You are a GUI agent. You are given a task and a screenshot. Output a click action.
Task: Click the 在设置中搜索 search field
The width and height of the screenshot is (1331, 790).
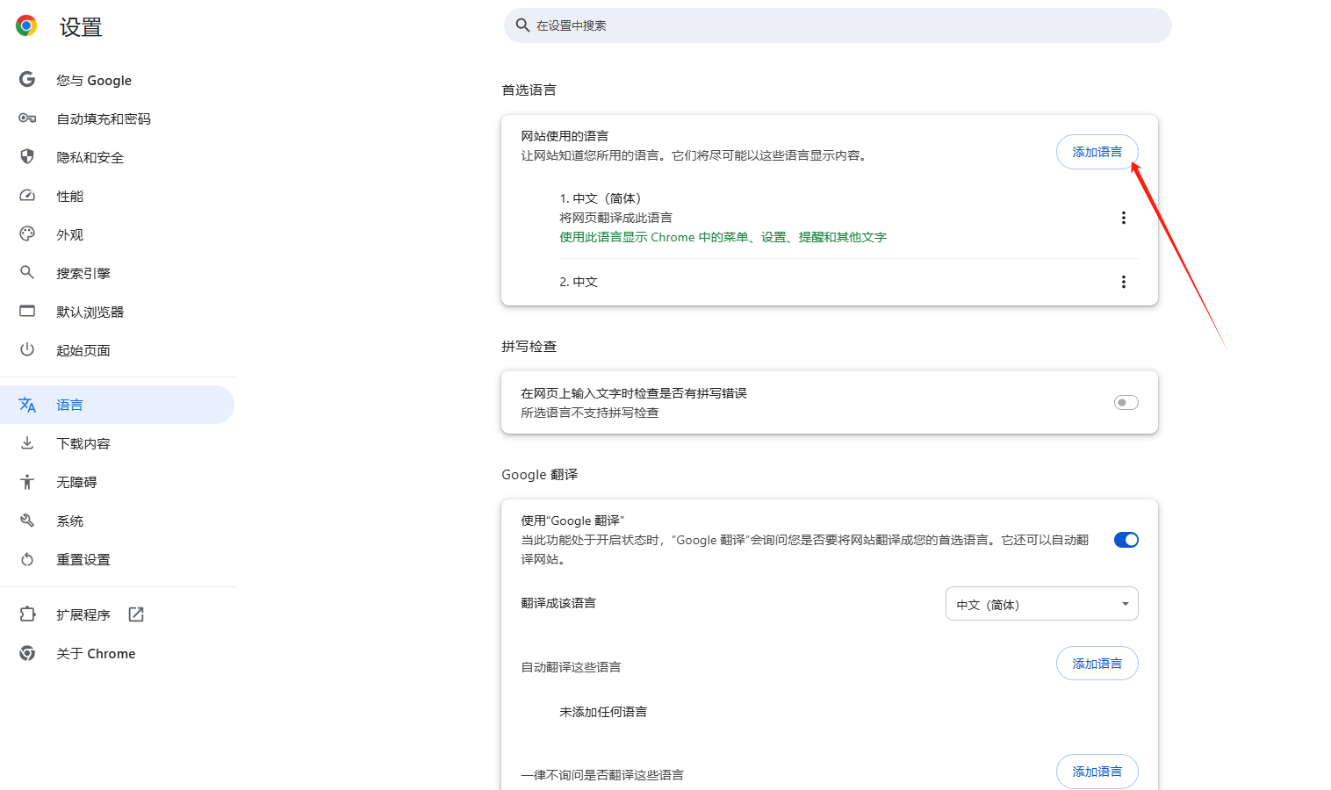(x=838, y=25)
